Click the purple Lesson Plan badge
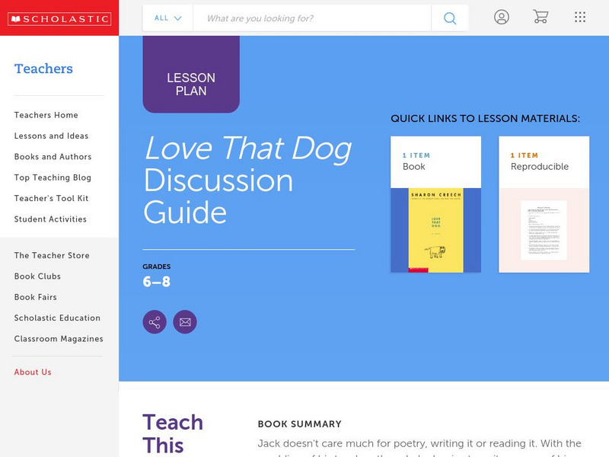The height and width of the screenshot is (457, 609). click(x=191, y=73)
